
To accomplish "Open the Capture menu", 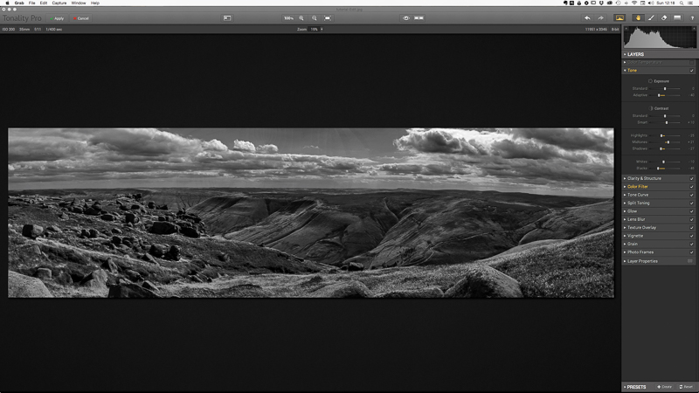I will point(59,3).
